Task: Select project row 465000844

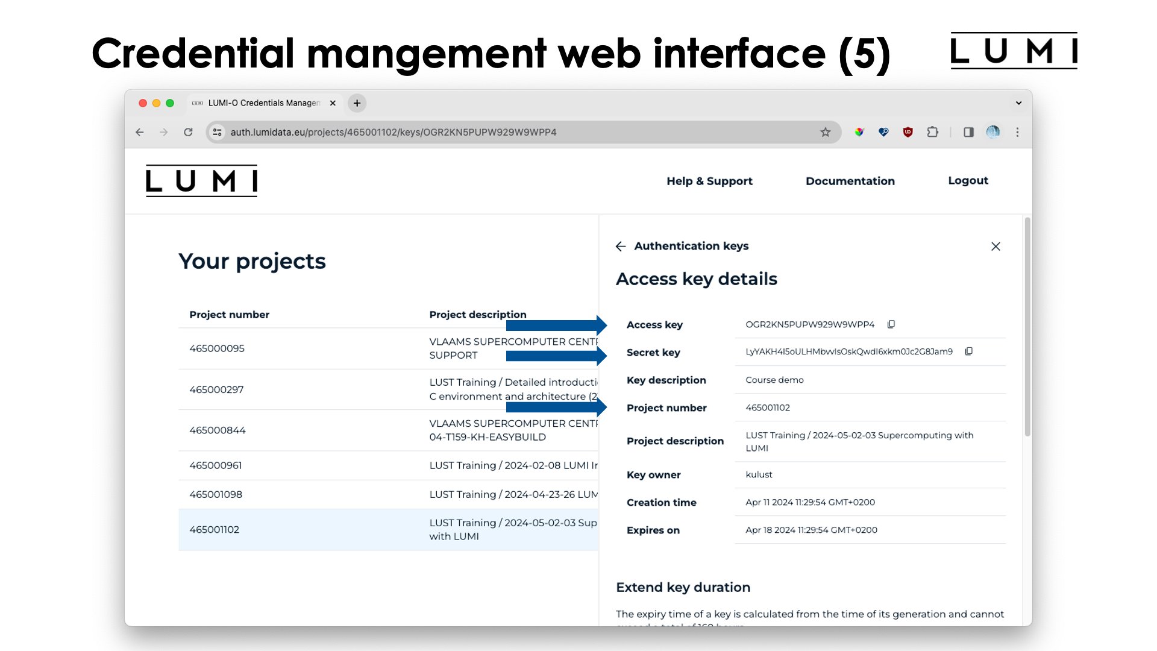Action: click(388, 430)
